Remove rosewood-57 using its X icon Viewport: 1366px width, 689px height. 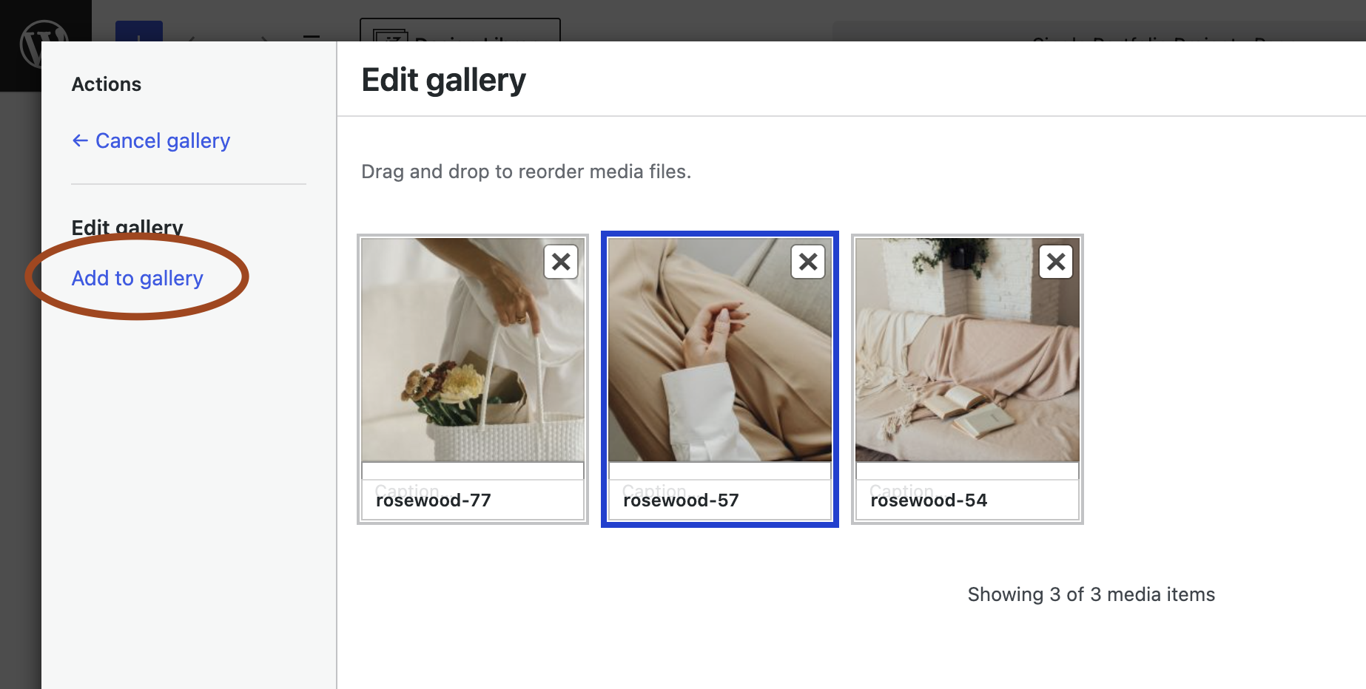click(x=808, y=262)
